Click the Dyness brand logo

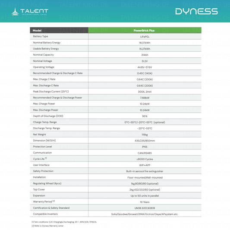coord(196,12)
